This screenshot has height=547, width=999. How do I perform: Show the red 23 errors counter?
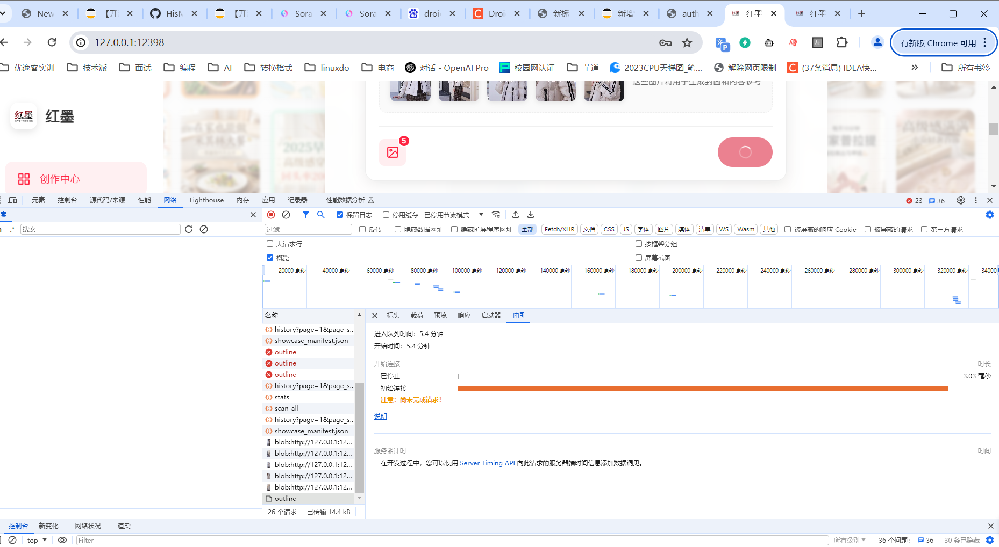(914, 201)
